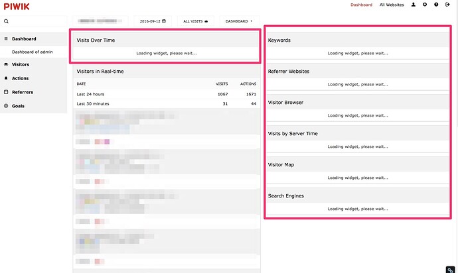Image resolution: width=458 pixels, height=273 pixels.
Task: Click the Actions bell icon
Action: pos(6,78)
